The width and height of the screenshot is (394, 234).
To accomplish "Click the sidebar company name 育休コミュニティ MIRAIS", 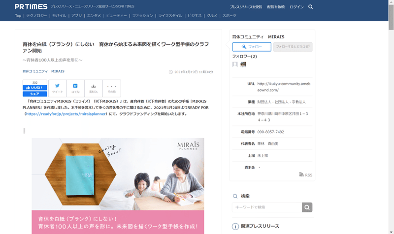I will coord(258,37).
